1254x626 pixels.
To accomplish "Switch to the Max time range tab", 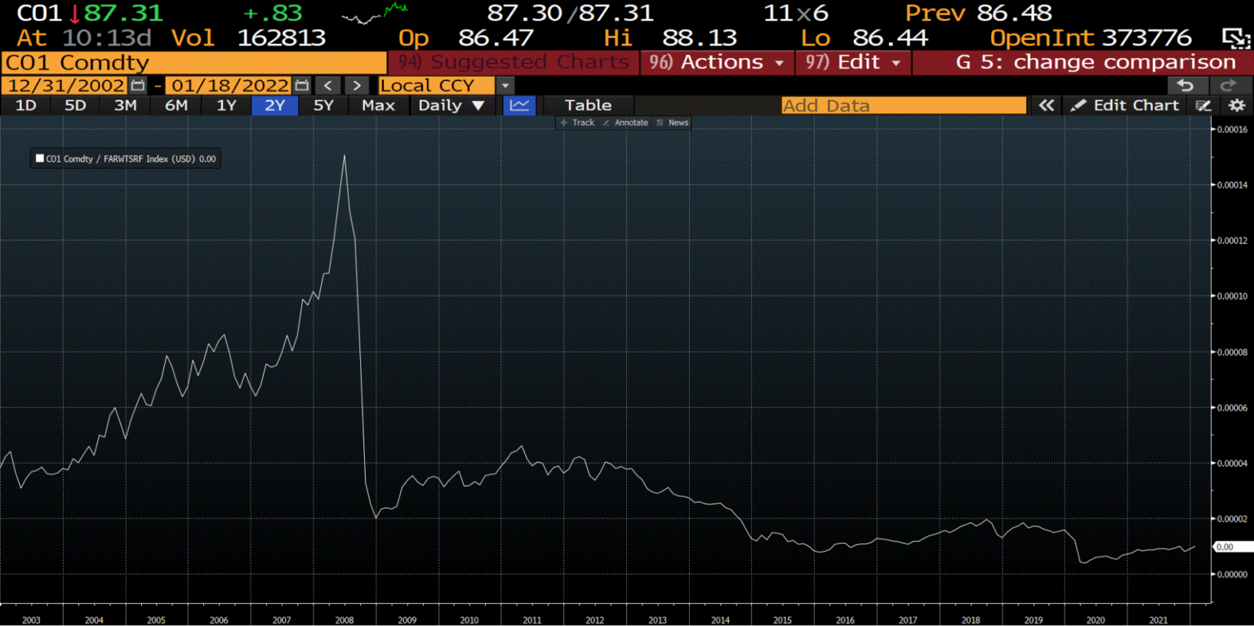I will point(378,104).
